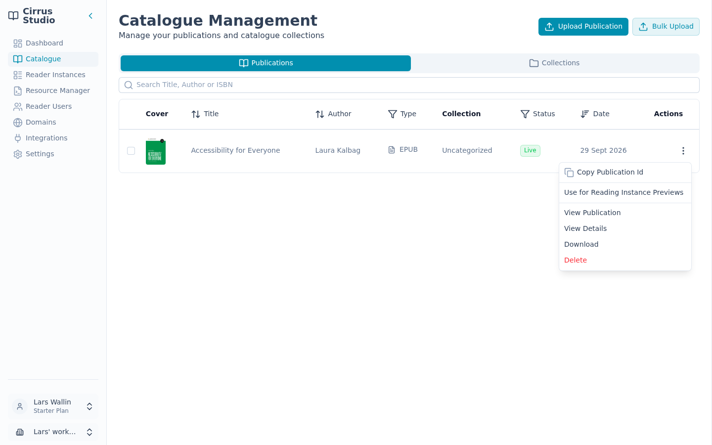Screen dimensions: 712x445
Task: Sort by Title using the arrows icon
Action: pos(196,114)
